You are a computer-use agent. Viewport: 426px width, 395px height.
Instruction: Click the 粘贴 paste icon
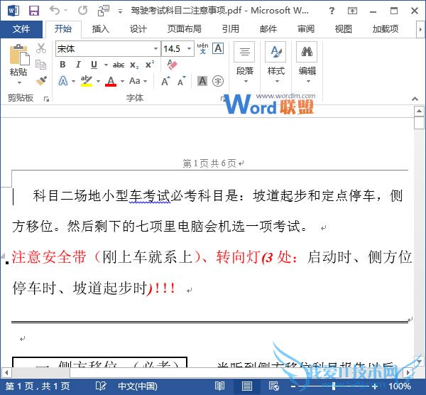(x=19, y=55)
